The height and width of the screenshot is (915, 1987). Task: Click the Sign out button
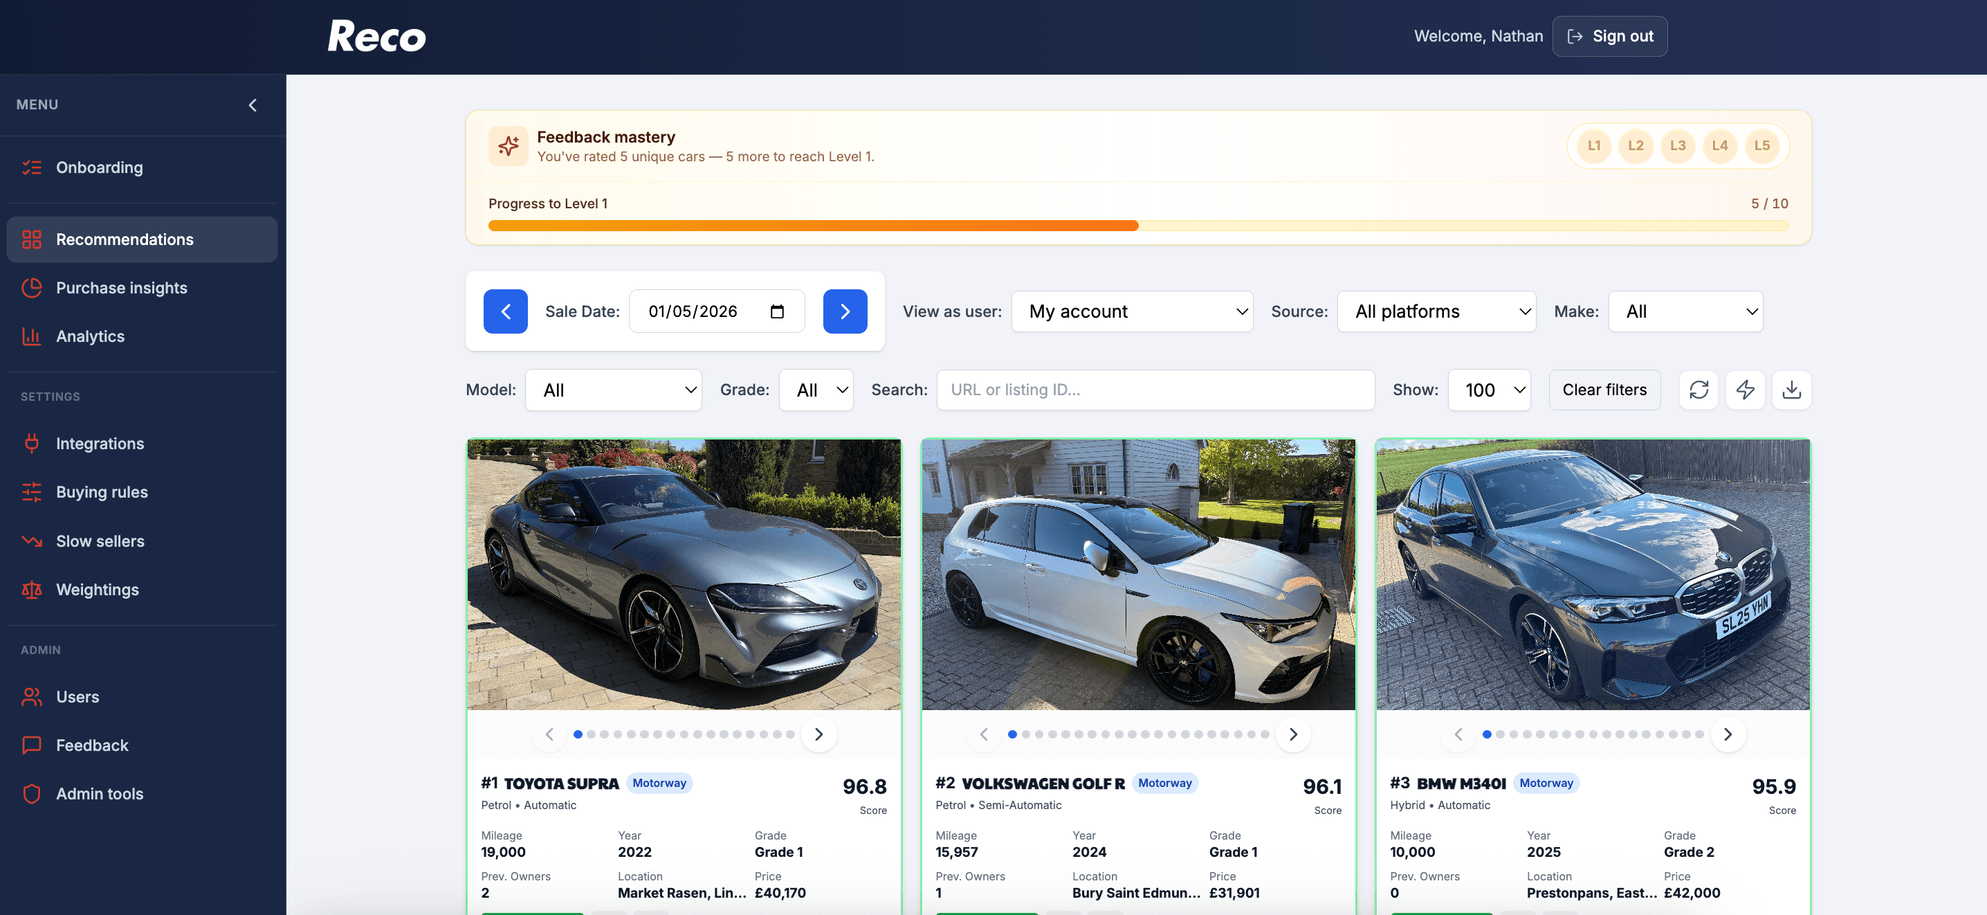pos(1610,36)
